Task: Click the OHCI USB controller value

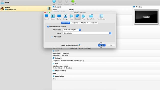Action: (66, 66)
